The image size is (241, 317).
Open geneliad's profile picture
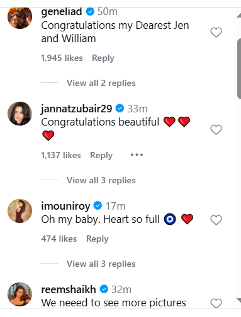click(20, 17)
